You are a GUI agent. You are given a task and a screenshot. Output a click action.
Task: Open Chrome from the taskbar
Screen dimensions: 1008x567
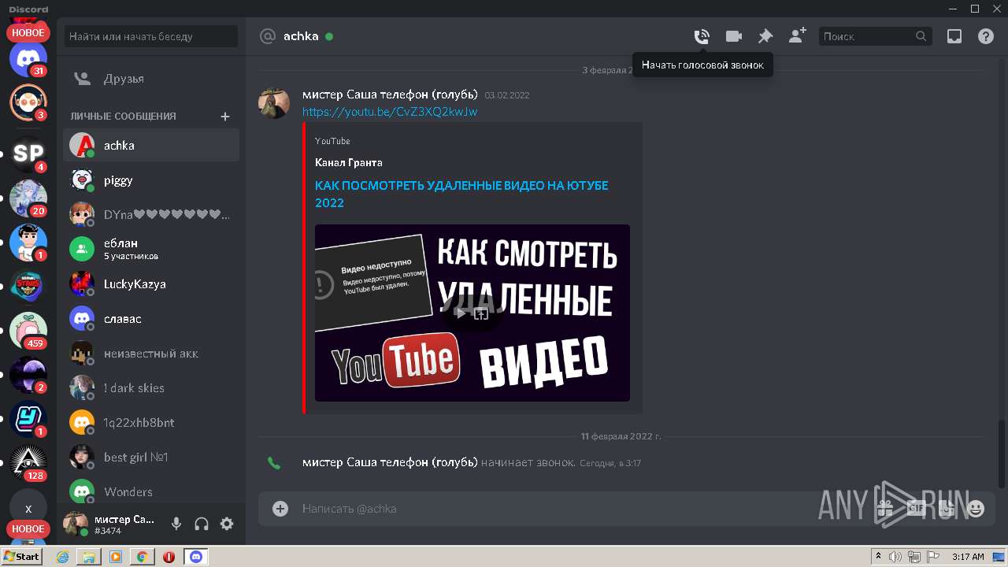click(x=143, y=557)
